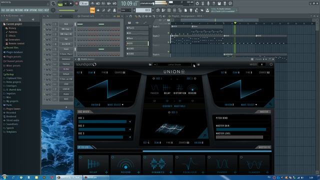The height and width of the screenshot is (180, 320).
Task: Expand the Reverb module with plus button
Action: (x=138, y=172)
